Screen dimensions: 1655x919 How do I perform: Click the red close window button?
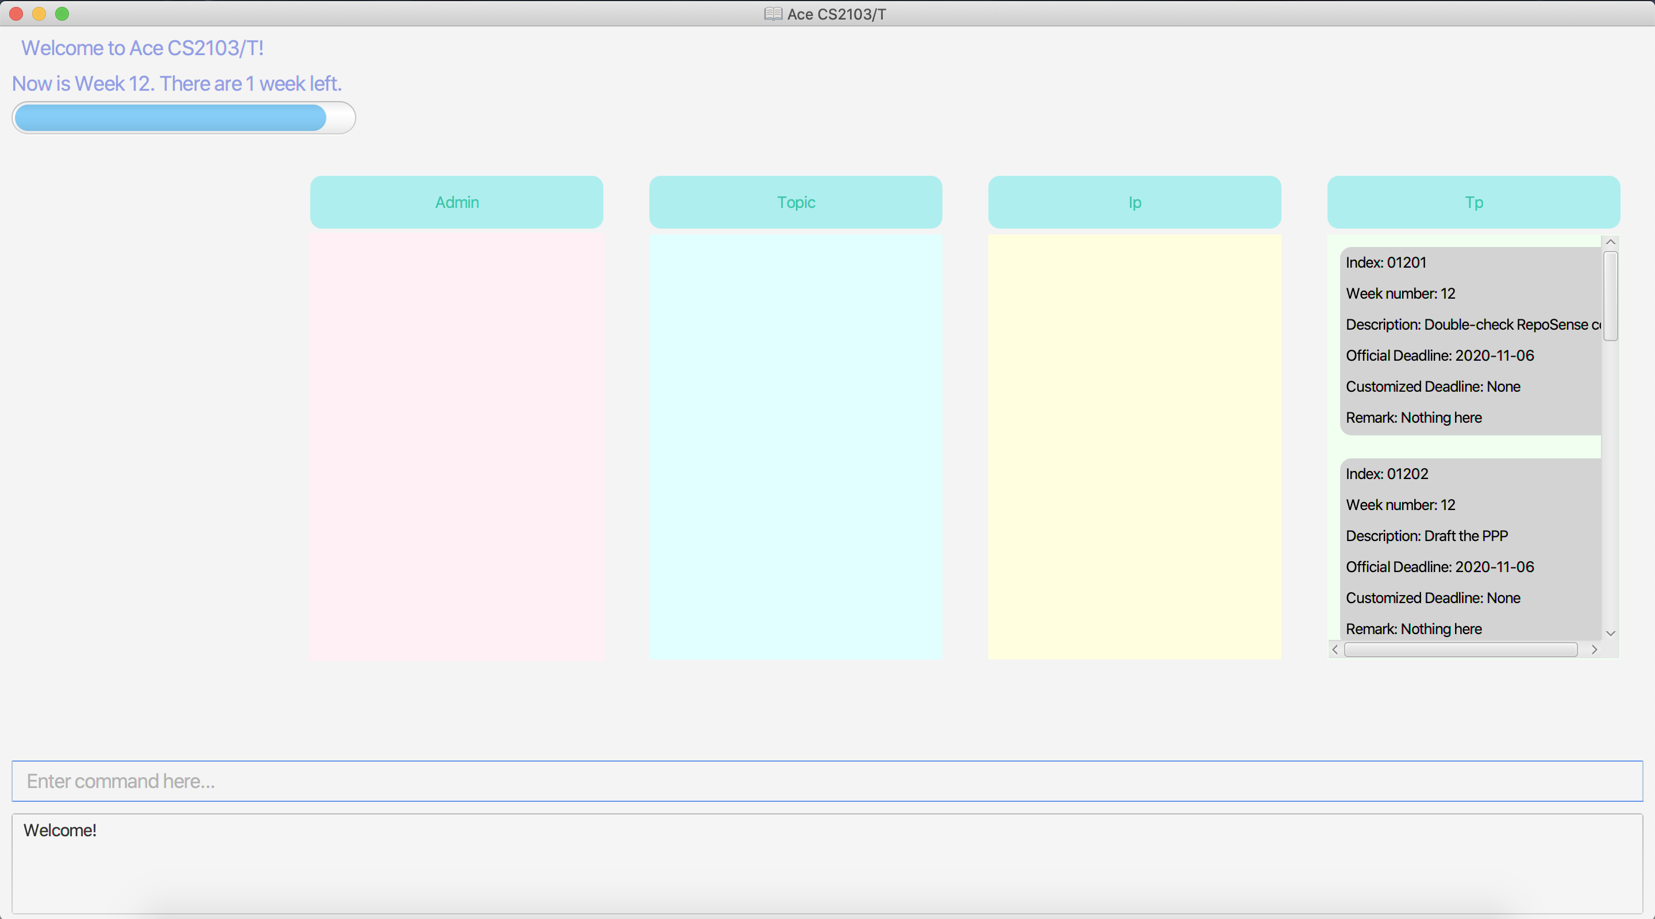click(x=16, y=13)
